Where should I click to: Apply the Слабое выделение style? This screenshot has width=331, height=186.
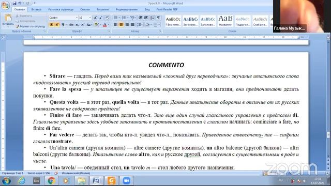tap(260, 21)
